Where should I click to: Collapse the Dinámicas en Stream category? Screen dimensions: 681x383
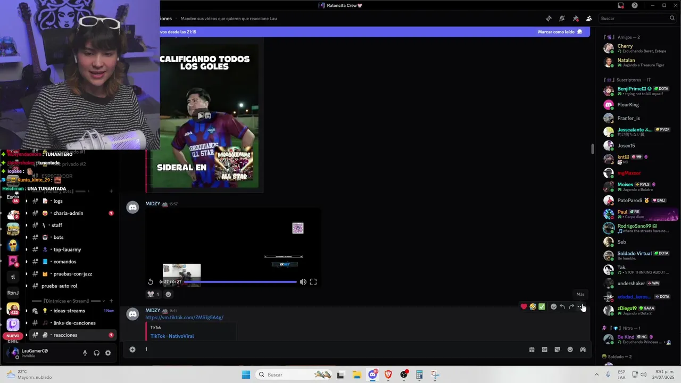[x=73, y=301]
